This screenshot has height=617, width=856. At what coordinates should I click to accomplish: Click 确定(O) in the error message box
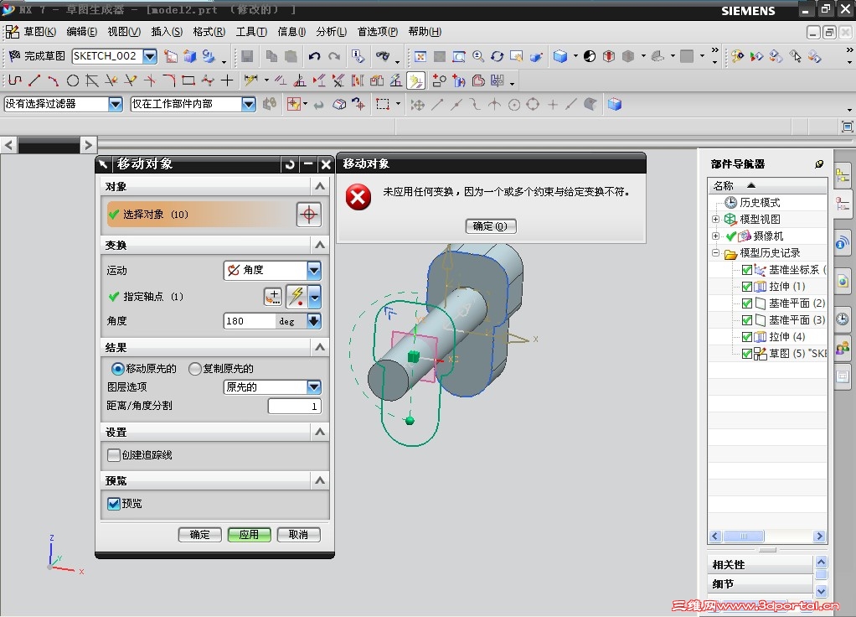tap(491, 226)
